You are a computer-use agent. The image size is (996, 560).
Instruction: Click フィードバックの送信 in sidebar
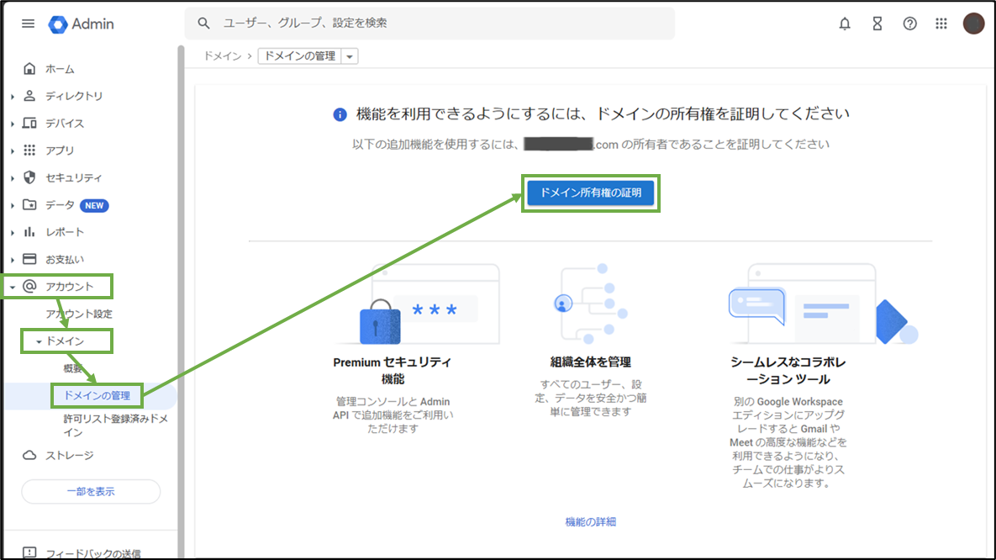[93, 553]
